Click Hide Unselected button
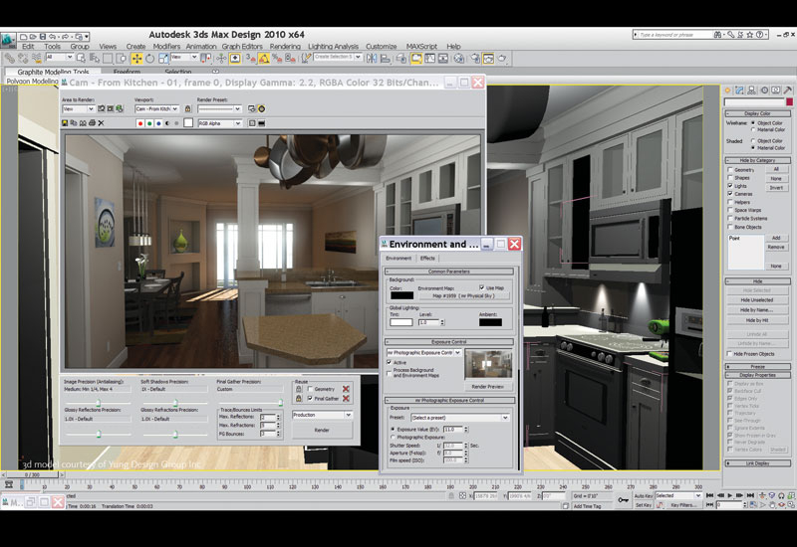Screen dimensions: 797x547 [x=757, y=300]
